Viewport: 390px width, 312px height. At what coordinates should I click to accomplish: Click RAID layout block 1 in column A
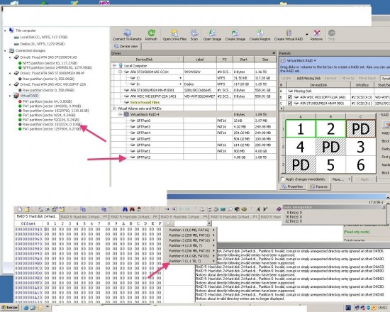click(x=301, y=128)
